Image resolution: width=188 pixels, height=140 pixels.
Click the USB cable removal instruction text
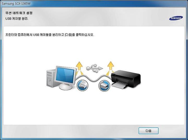pos(50,35)
